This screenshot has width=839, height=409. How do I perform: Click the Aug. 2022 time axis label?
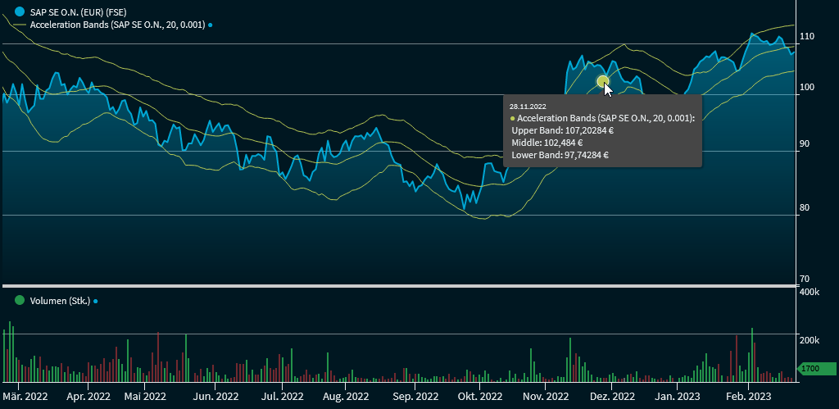pos(345,396)
